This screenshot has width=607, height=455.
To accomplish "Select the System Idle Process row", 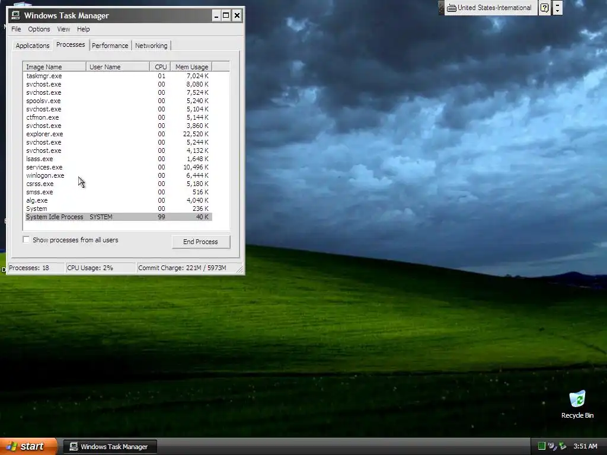I will tap(118, 217).
